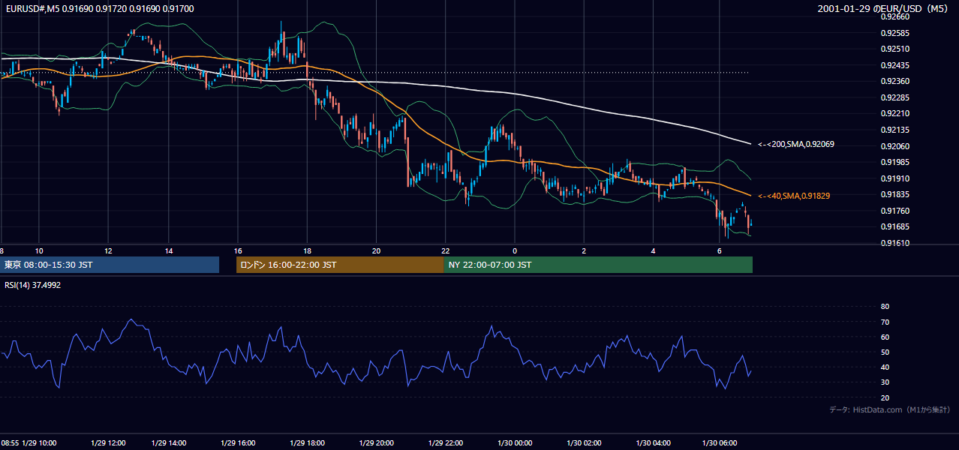This screenshot has width=959, height=450.
Task: Click the 0.91985 price axis label
Action: (895, 162)
